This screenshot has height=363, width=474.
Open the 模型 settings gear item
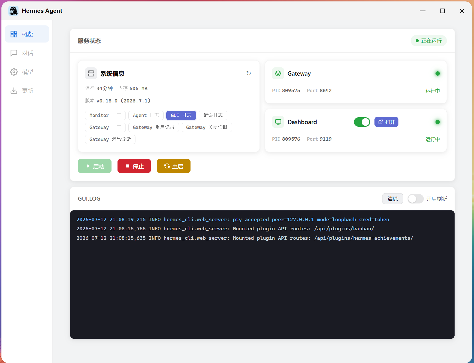[x=27, y=72]
